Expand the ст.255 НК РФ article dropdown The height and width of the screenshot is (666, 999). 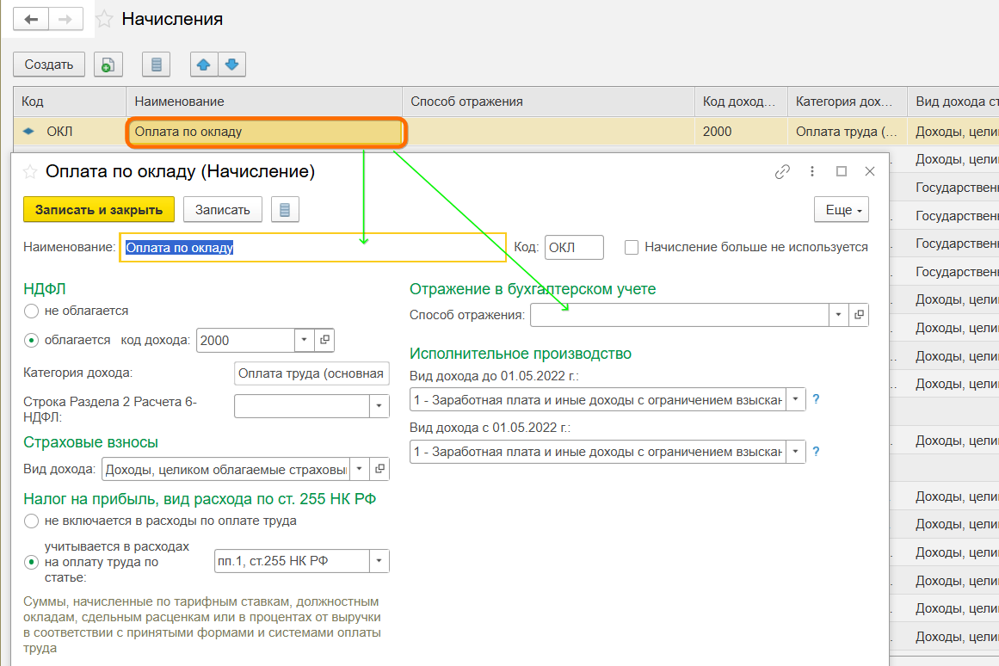tap(379, 561)
